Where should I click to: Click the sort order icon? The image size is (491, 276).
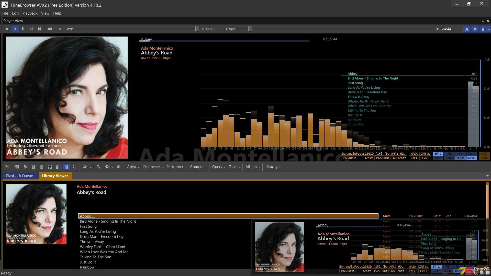click(85, 167)
